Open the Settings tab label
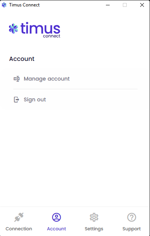The image size is (150, 236). point(94,229)
